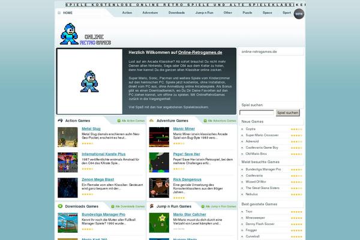
Task: Go to the HOME page
Action: click(68, 13)
